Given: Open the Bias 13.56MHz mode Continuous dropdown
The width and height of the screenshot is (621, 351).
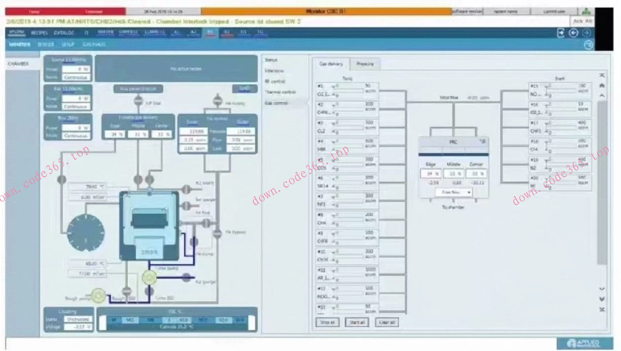Looking at the screenshot, I should (x=76, y=106).
